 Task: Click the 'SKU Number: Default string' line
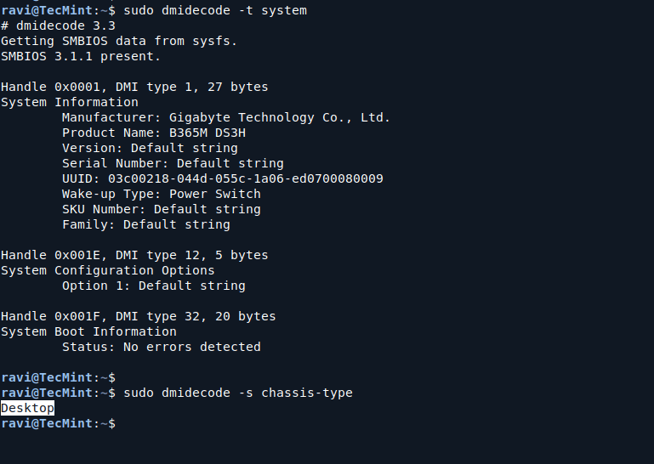(x=162, y=209)
